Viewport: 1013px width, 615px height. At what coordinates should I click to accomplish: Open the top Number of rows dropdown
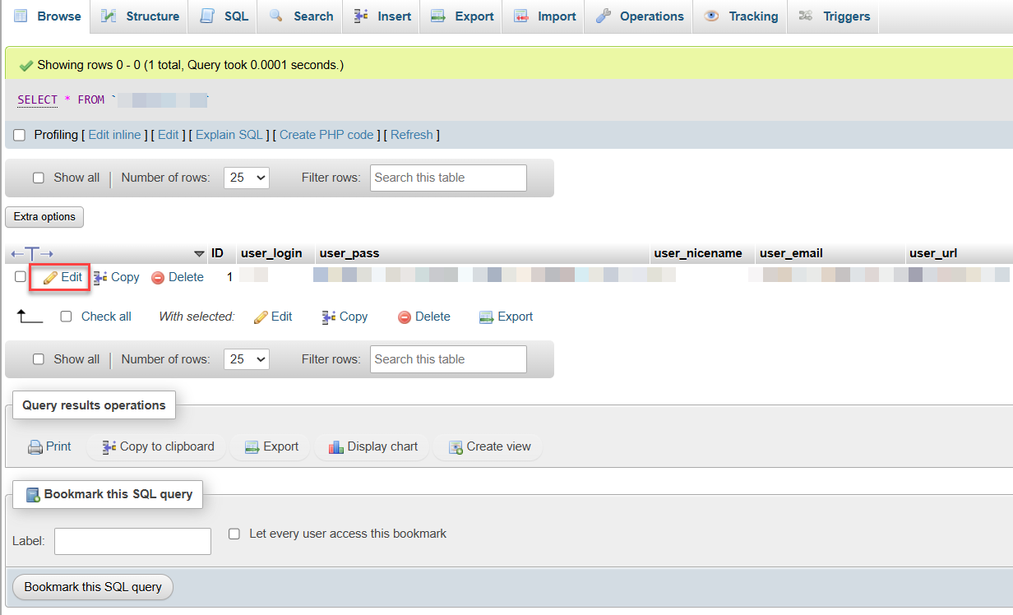tap(247, 178)
